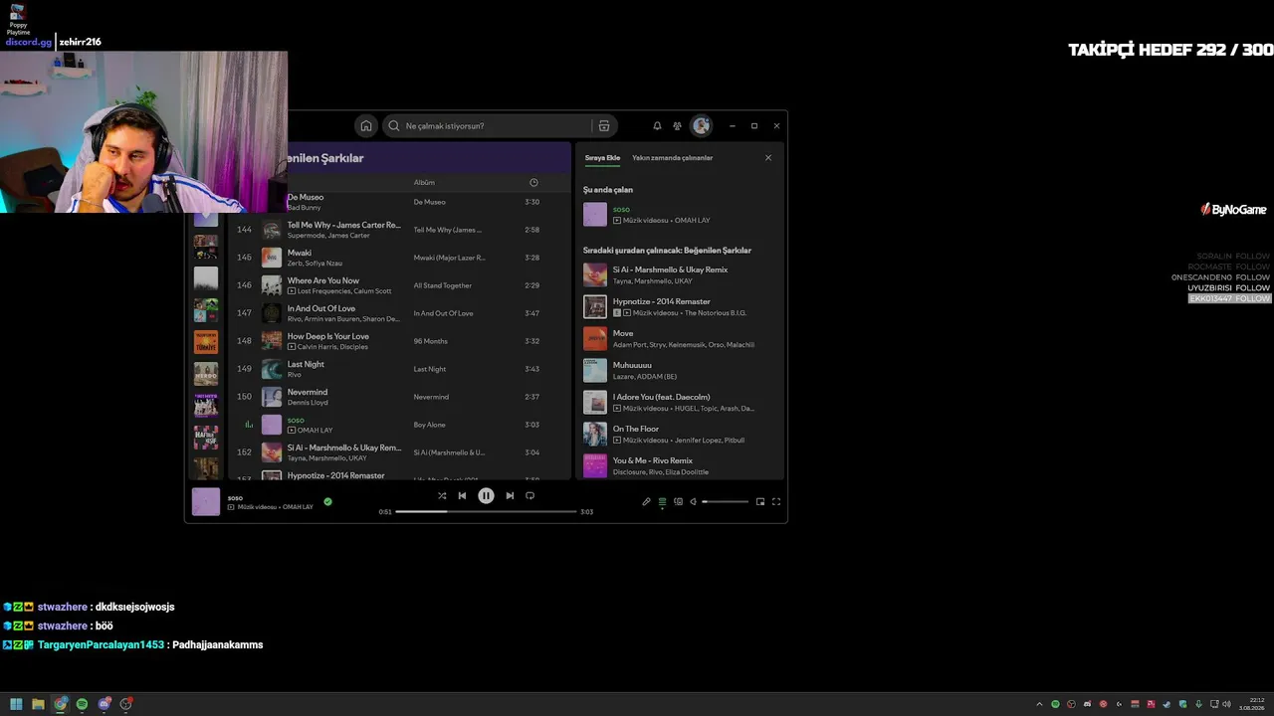Toggle repeat mode

pyautogui.click(x=530, y=495)
